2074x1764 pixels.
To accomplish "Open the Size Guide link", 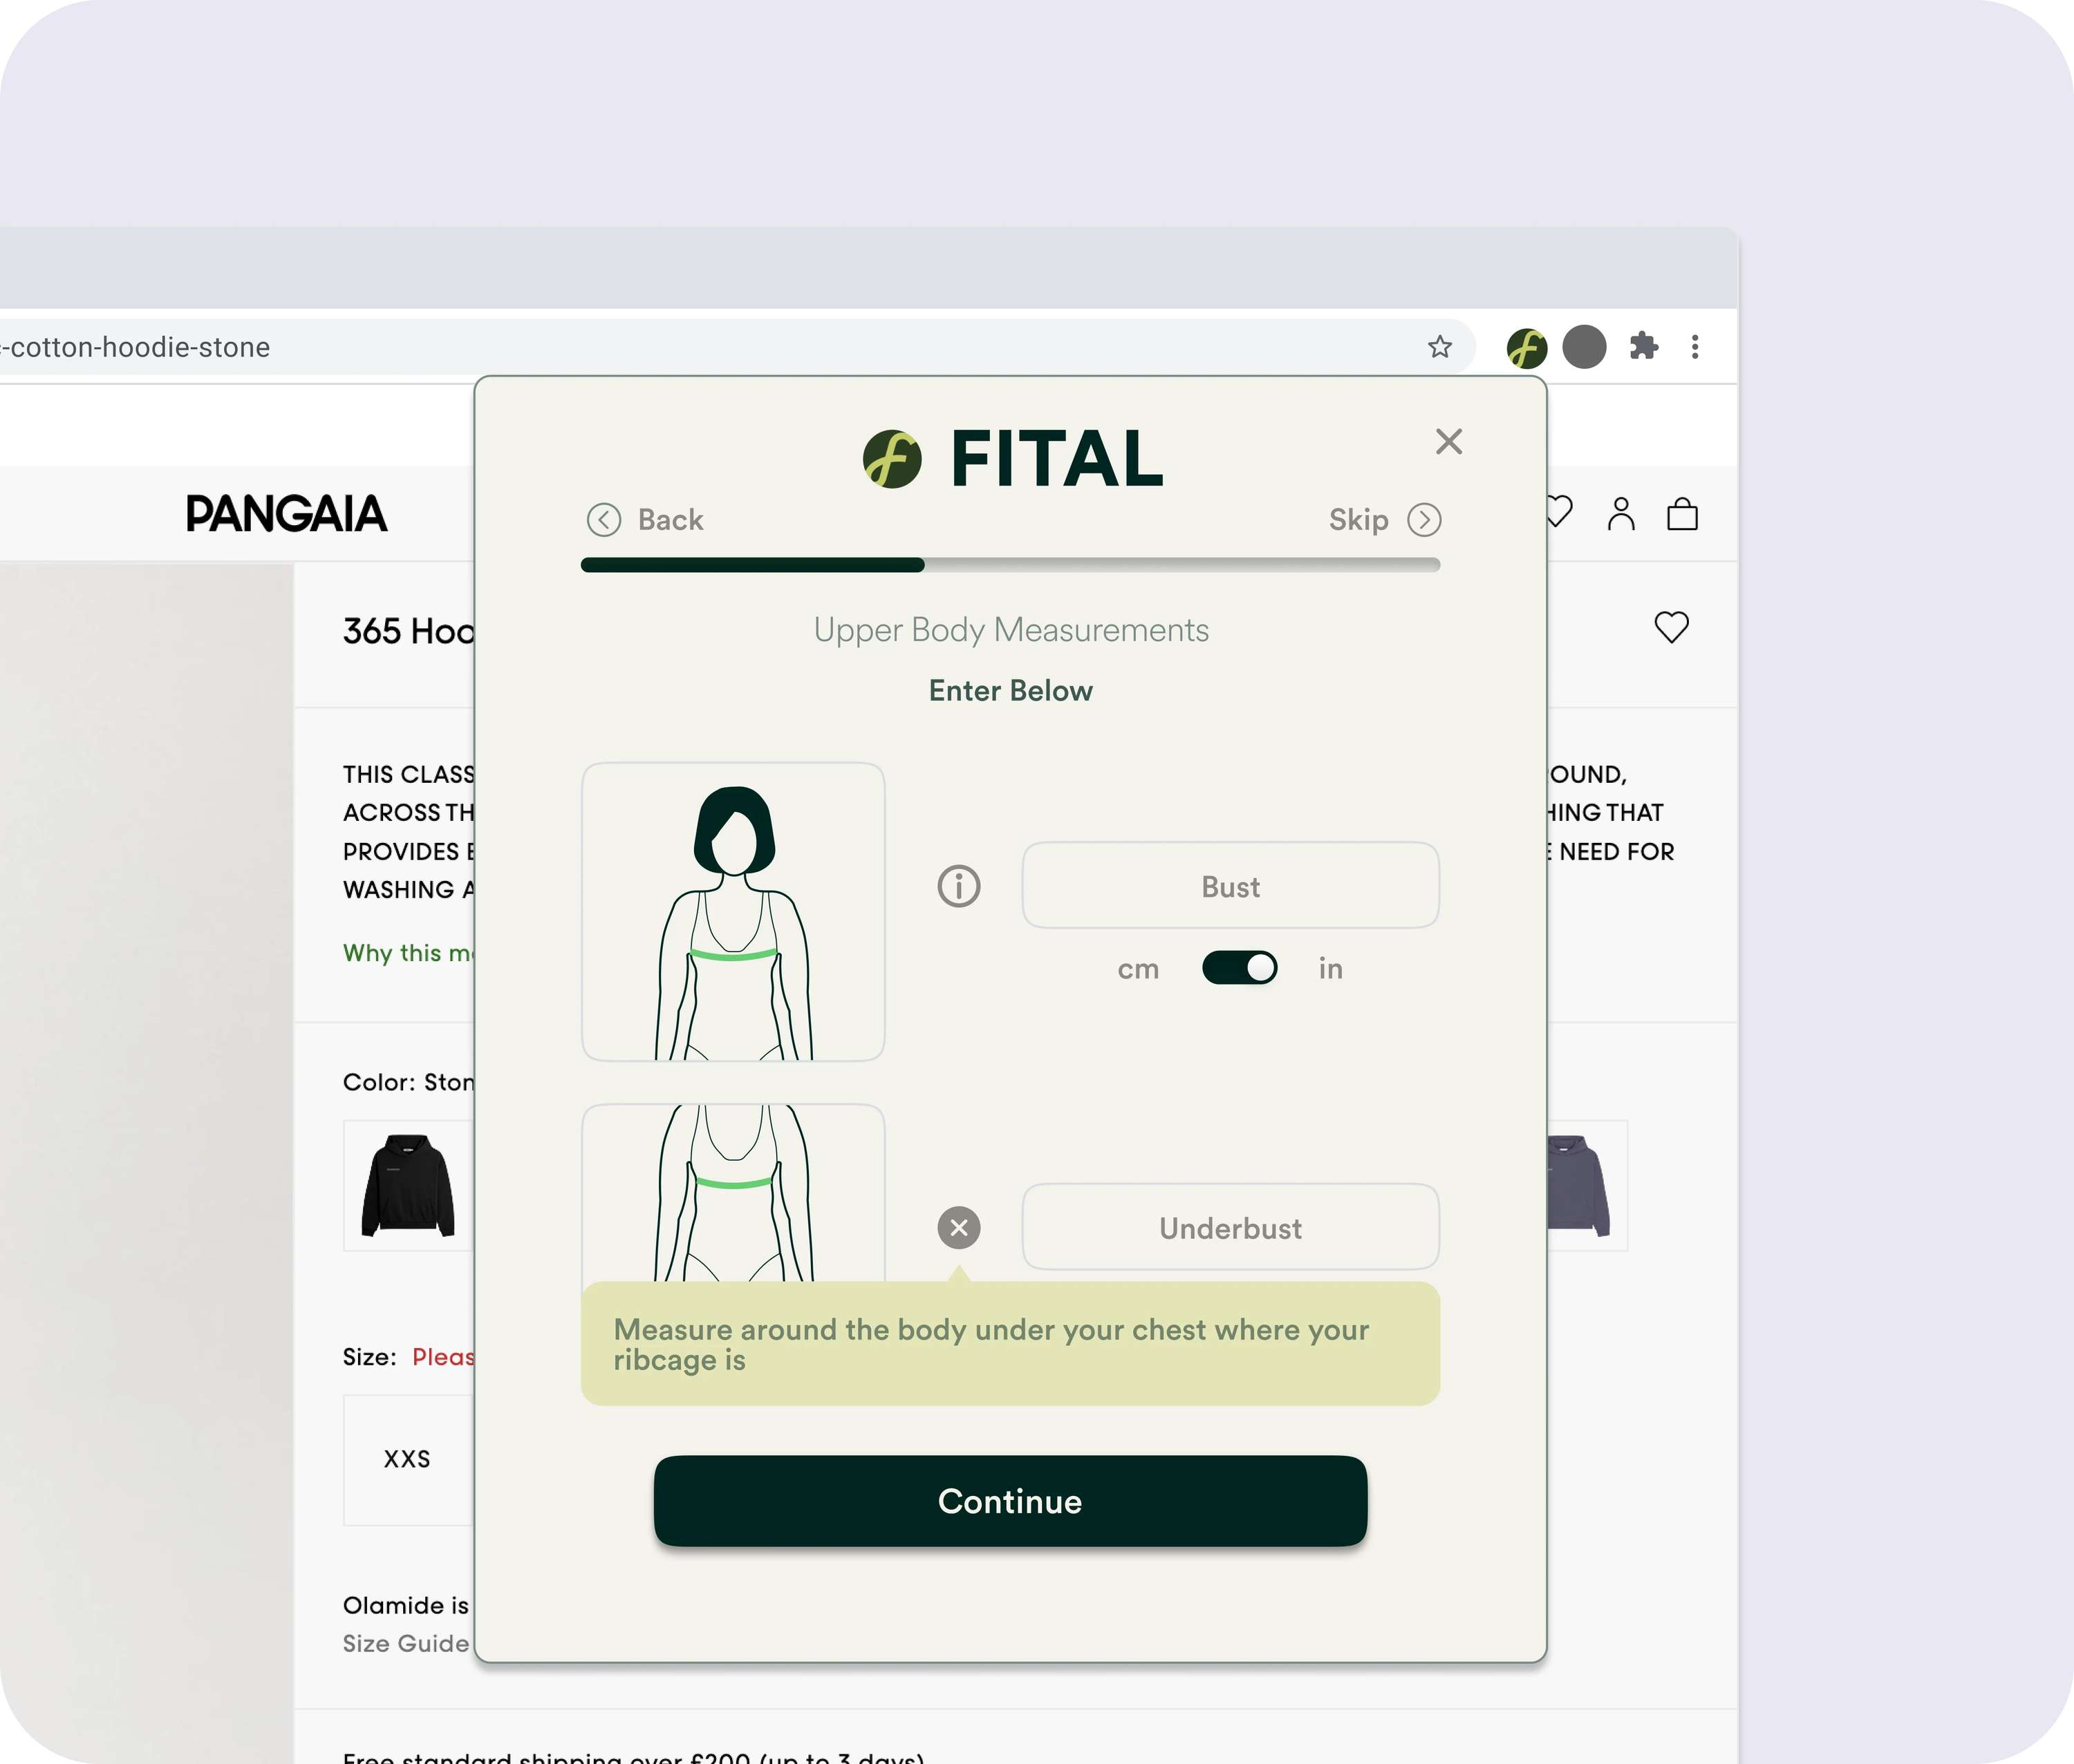I will pyautogui.click(x=405, y=1644).
